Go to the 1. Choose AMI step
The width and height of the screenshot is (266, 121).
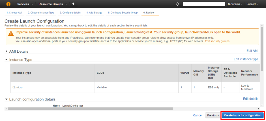[14, 13]
